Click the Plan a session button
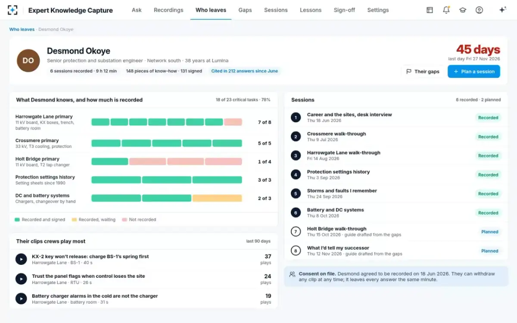 474,71
